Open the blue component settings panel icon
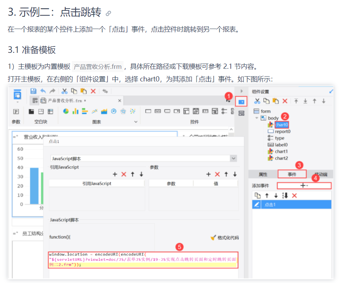The width and height of the screenshot is (351, 283). pyautogui.click(x=241, y=102)
